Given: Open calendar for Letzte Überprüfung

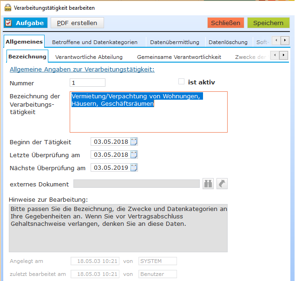Looking at the screenshot, I should pos(134,154).
